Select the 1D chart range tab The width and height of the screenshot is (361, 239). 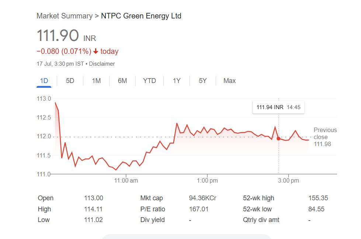click(44, 81)
